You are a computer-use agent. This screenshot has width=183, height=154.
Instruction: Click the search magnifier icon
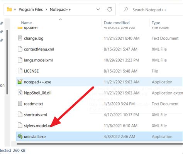[126, 10]
